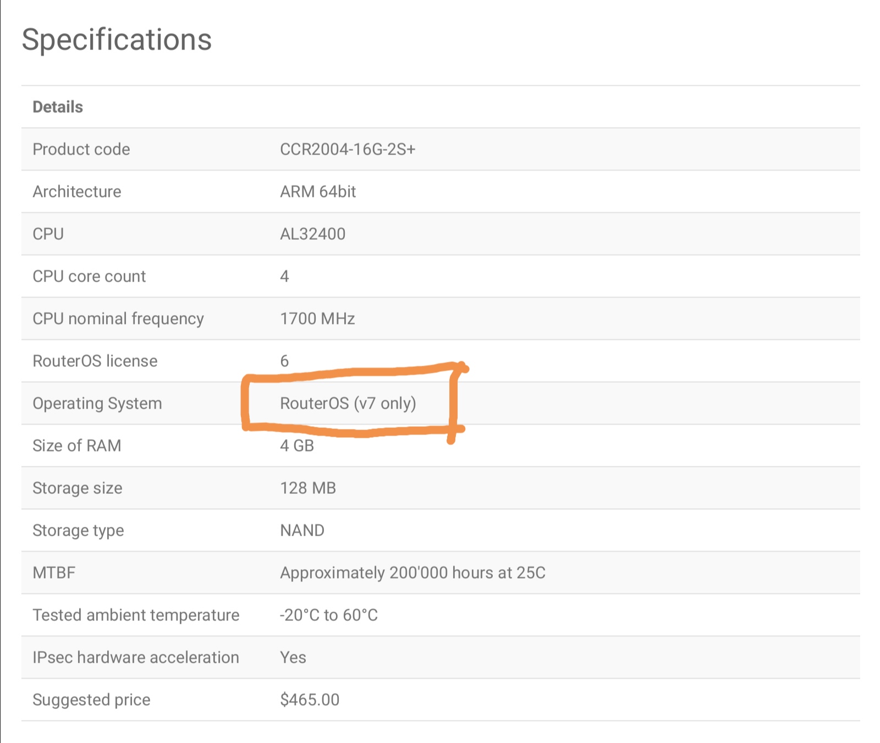Select CPU model value AL32400
Screen dimensions: 880x743
click(x=313, y=234)
